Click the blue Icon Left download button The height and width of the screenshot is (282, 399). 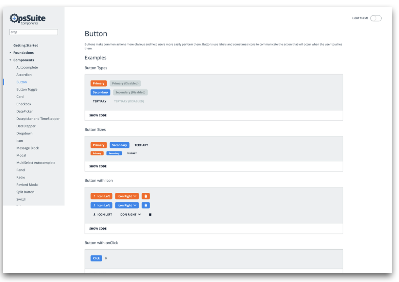pos(101,205)
